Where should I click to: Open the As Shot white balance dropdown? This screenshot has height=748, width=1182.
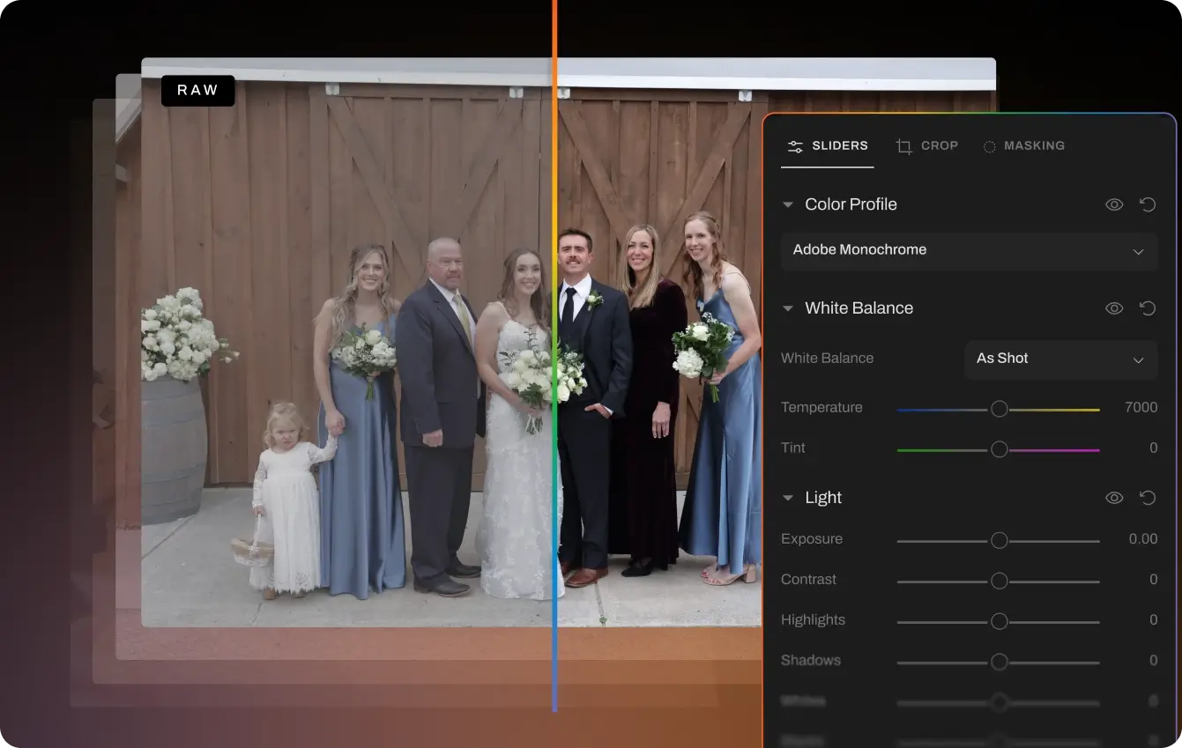[1061, 359]
